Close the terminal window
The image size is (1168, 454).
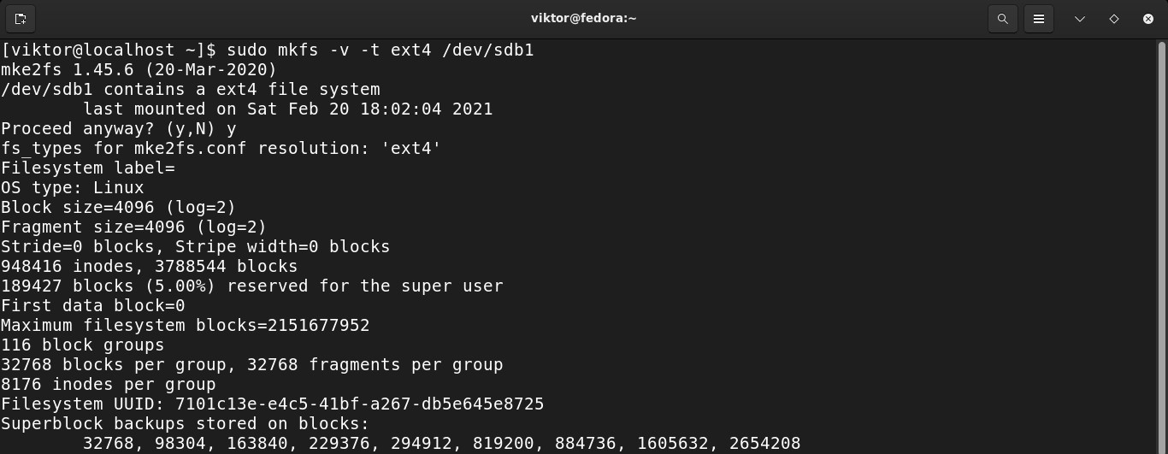pyautogui.click(x=1148, y=18)
